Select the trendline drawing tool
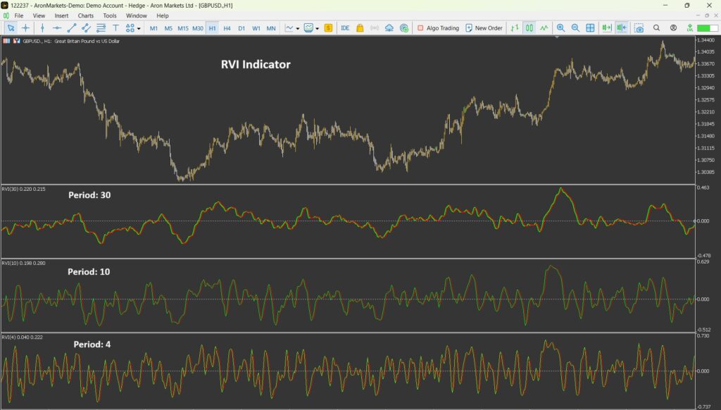Viewport: 721px width, 410px height. point(71,28)
